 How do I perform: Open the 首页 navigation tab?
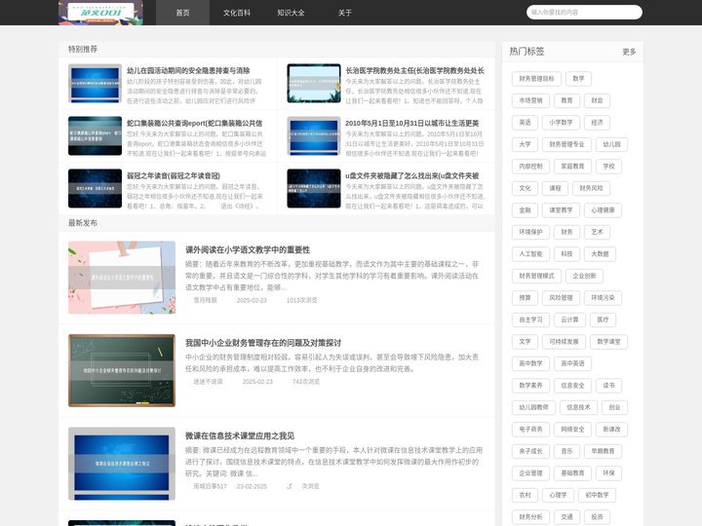coord(182,13)
